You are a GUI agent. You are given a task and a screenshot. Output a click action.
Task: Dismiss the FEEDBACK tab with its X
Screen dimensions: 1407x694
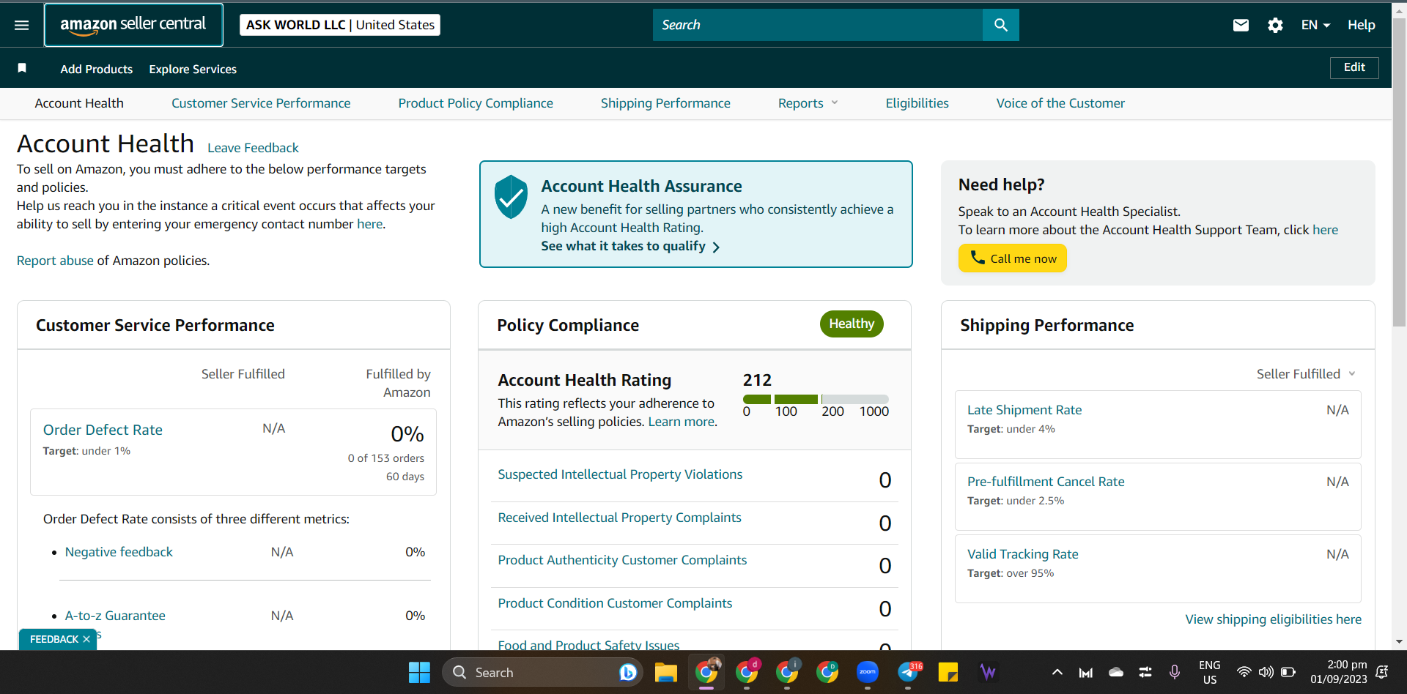point(86,639)
